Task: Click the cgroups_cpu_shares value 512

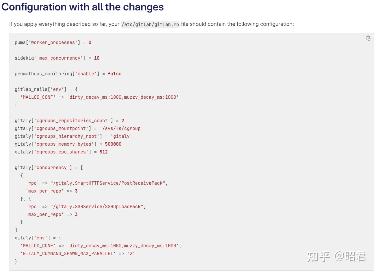Action: click(103, 152)
